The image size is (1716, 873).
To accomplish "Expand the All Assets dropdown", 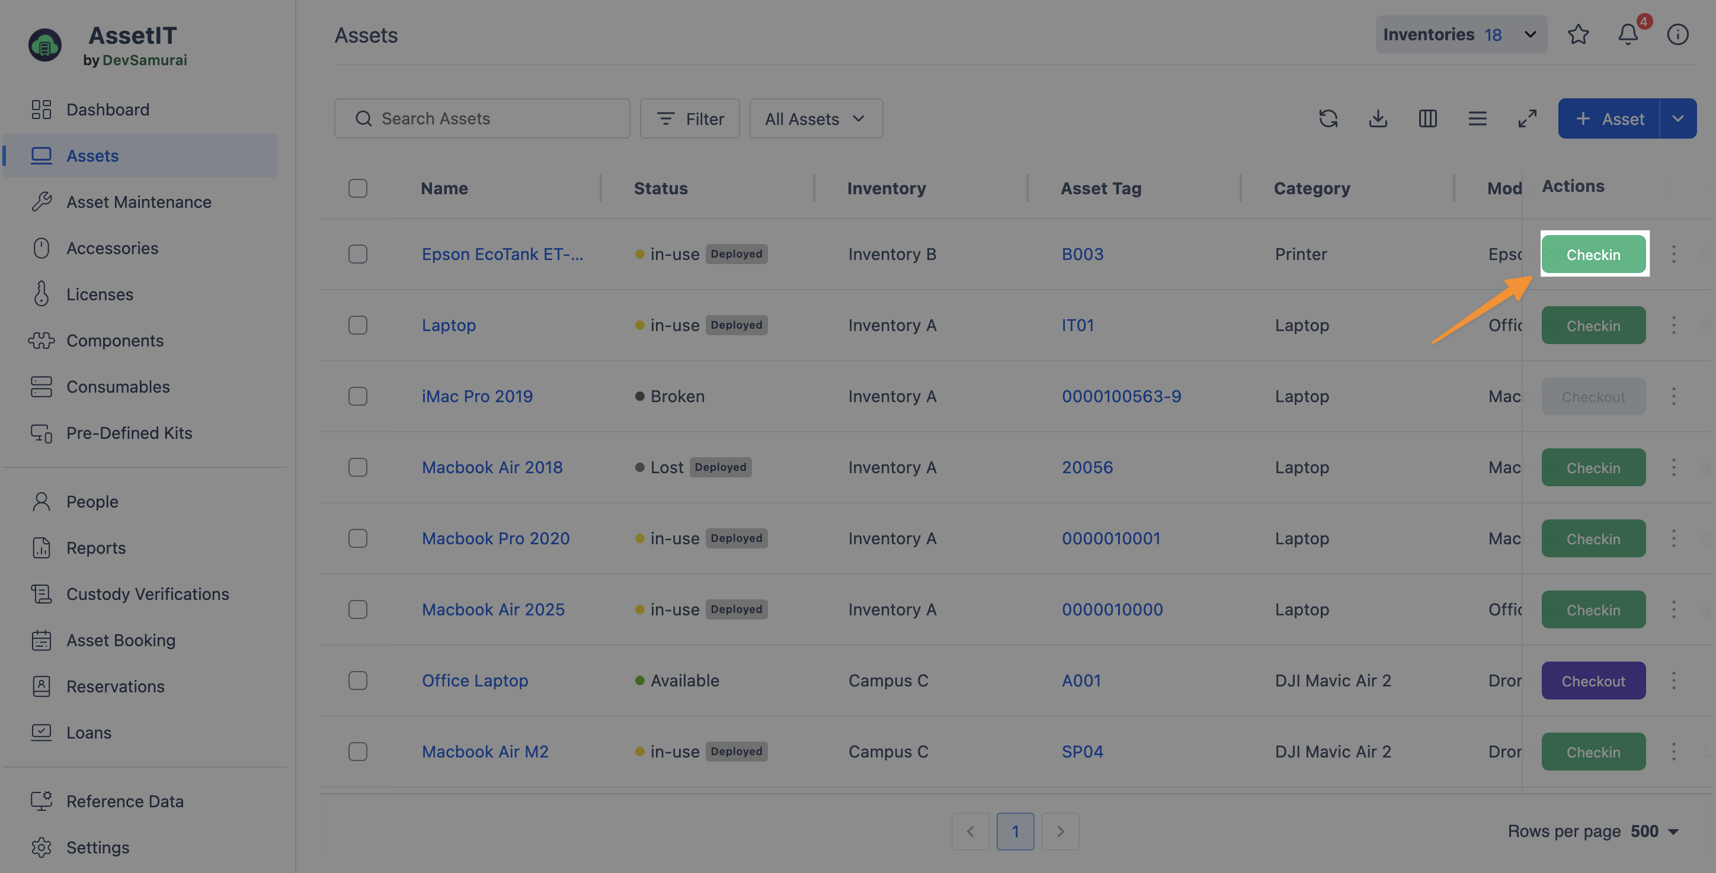I will click(815, 118).
